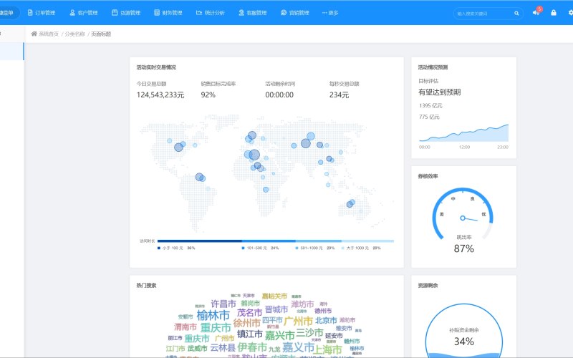
Task: Click 徐州市 in the word cloud
Action: coord(246,324)
